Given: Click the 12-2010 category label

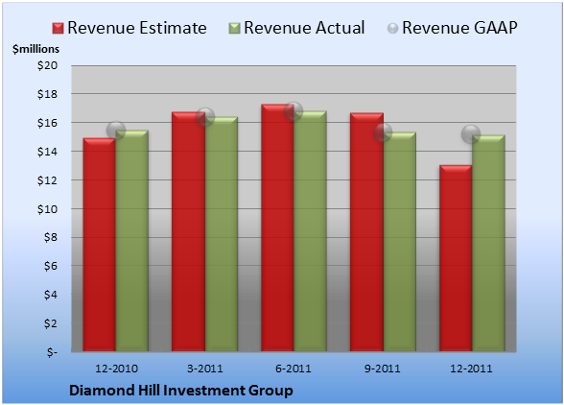Looking at the screenshot, I should coord(116,369).
